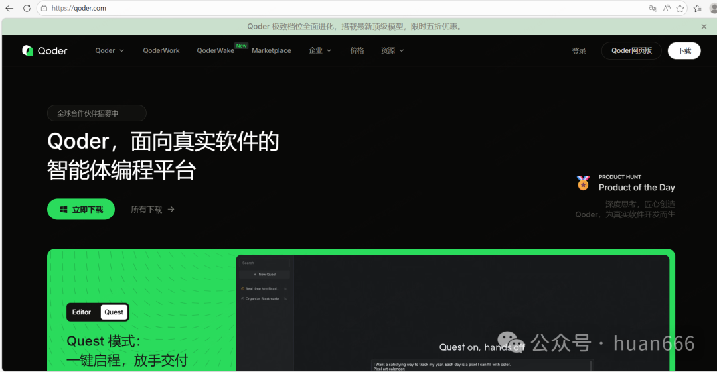
Task: Click the Search field in the Quest preview
Action: pyautogui.click(x=265, y=263)
